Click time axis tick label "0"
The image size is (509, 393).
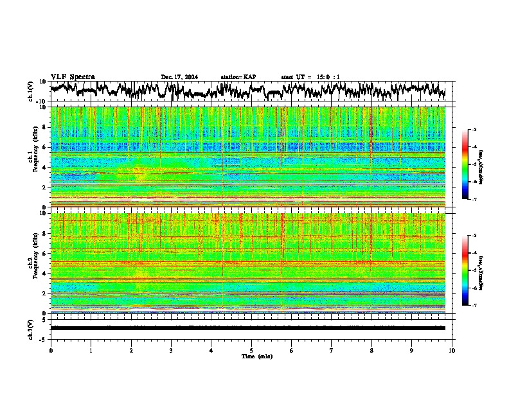coord(51,351)
